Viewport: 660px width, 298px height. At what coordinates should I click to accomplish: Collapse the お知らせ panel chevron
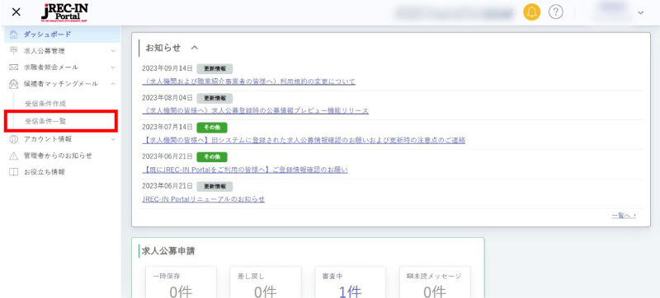[x=194, y=48]
